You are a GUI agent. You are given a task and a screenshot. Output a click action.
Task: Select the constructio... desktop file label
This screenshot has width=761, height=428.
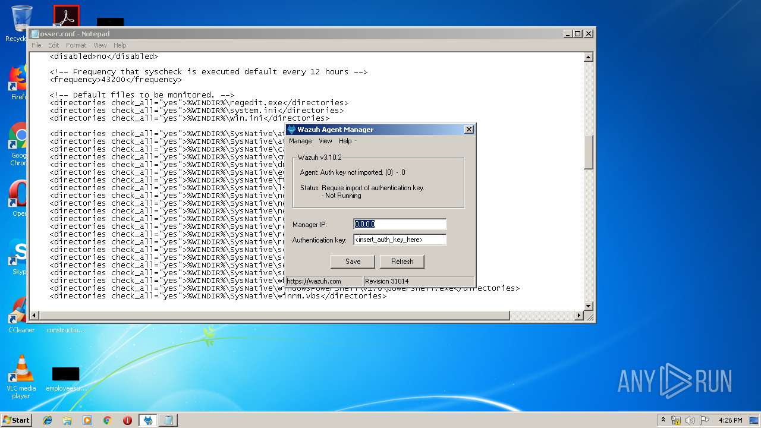(x=65, y=330)
